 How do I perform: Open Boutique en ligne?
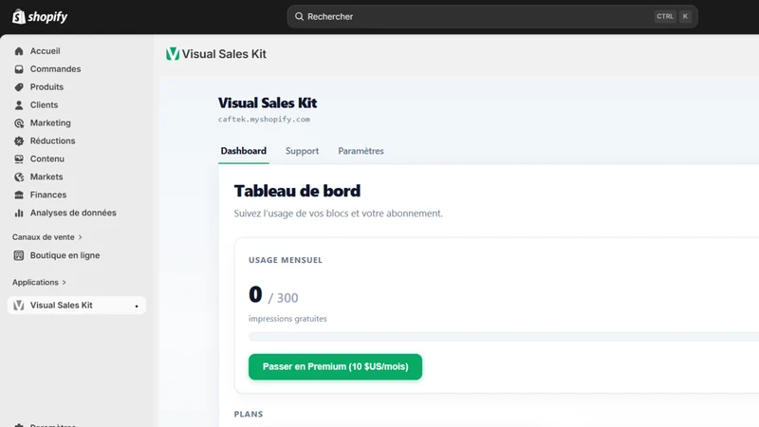tap(65, 255)
